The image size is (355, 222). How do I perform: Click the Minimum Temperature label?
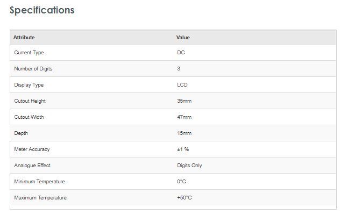click(39, 182)
